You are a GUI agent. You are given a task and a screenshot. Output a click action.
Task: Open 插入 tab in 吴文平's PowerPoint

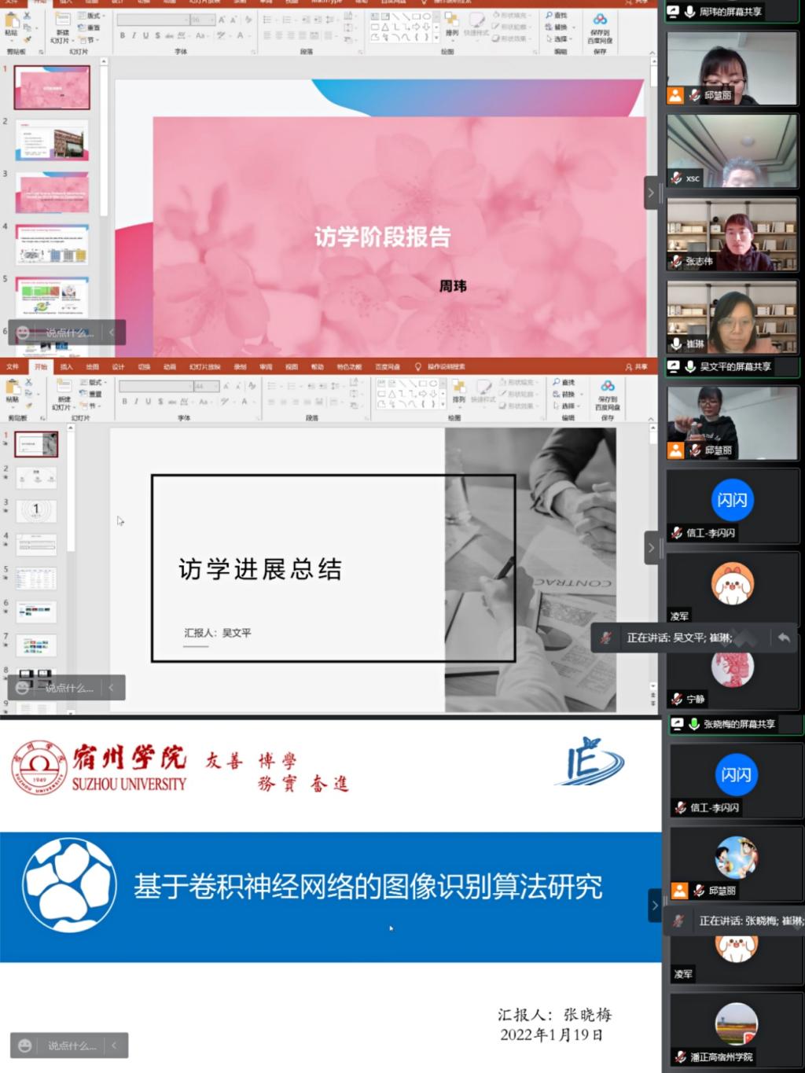(x=66, y=366)
